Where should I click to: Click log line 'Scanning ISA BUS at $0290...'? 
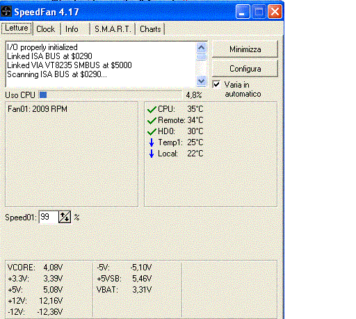[x=57, y=74]
